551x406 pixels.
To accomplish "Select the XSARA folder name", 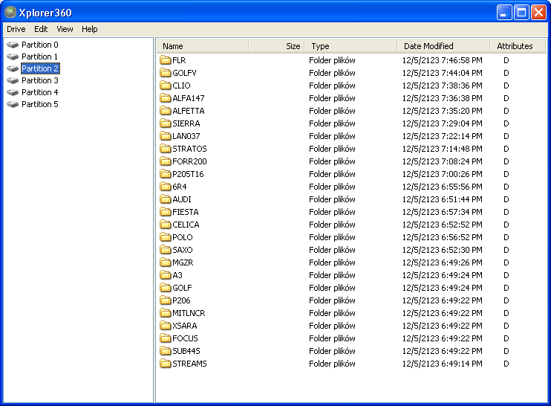I will (185, 326).
